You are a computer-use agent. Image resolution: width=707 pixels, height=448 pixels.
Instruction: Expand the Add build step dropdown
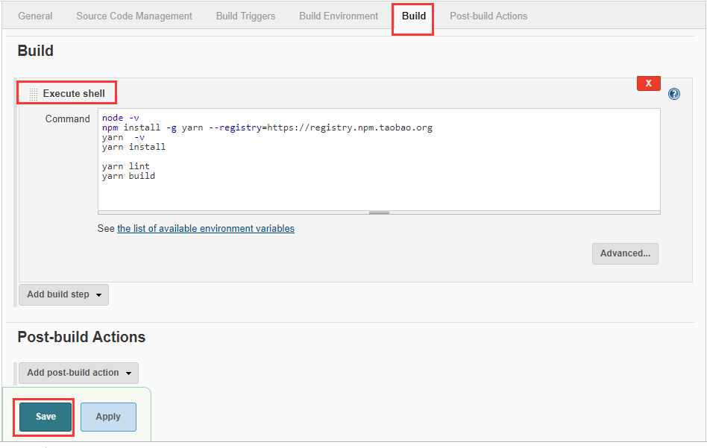coord(63,294)
